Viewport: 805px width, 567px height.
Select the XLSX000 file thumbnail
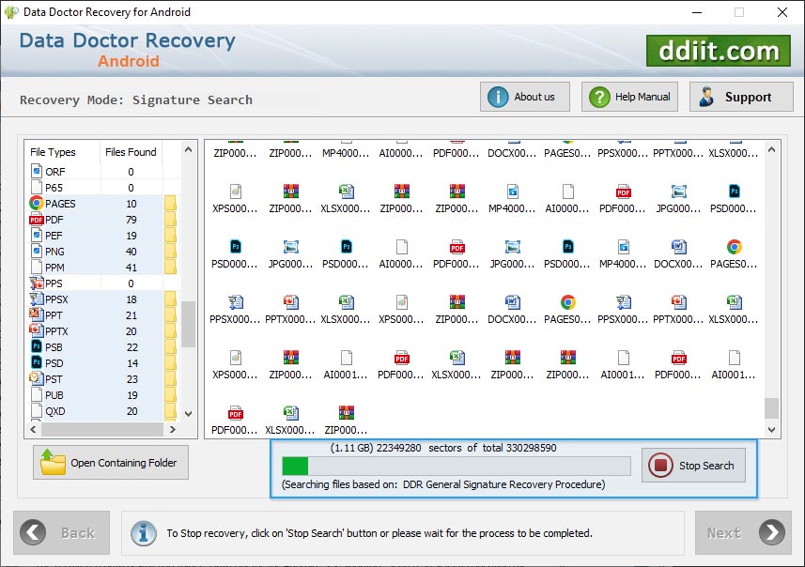pyautogui.click(x=346, y=192)
